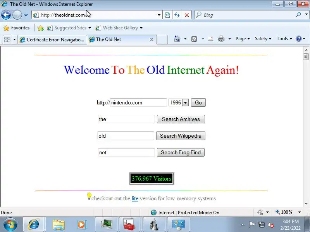310x232 pixels.
Task: Switch to the Certificate Error tab
Action: 52,40
